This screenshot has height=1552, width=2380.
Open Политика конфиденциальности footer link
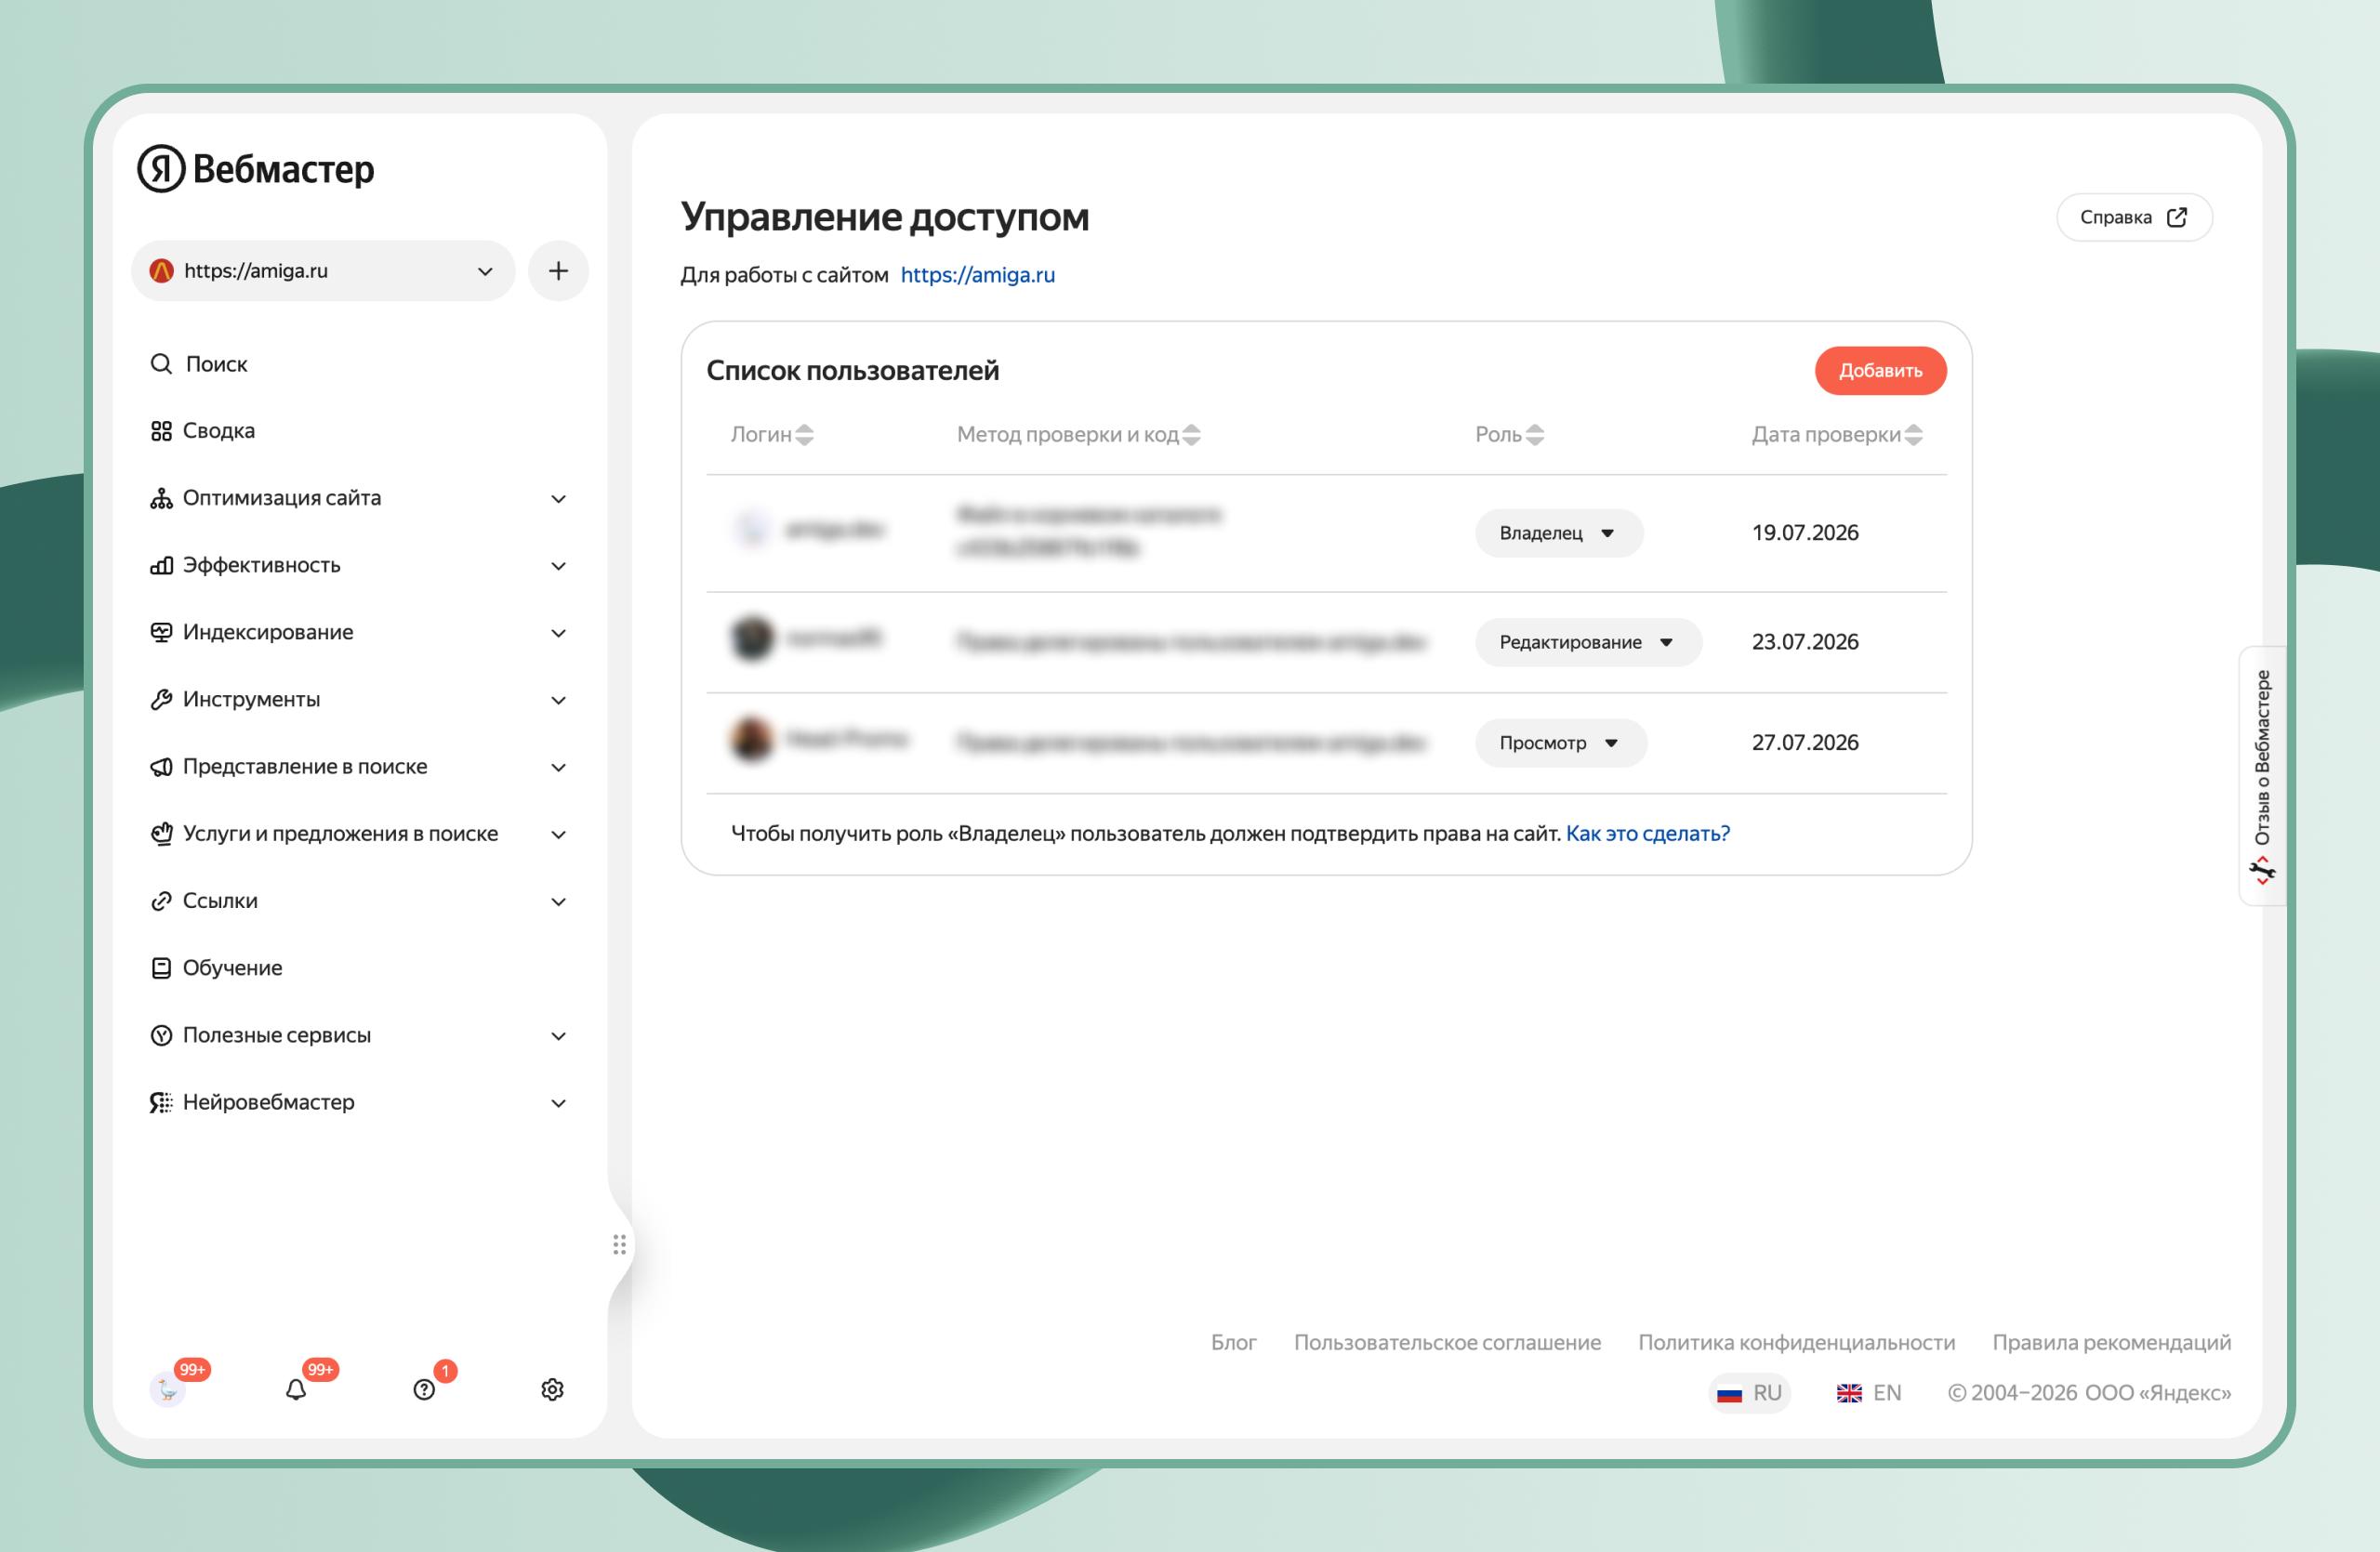coord(1796,1342)
